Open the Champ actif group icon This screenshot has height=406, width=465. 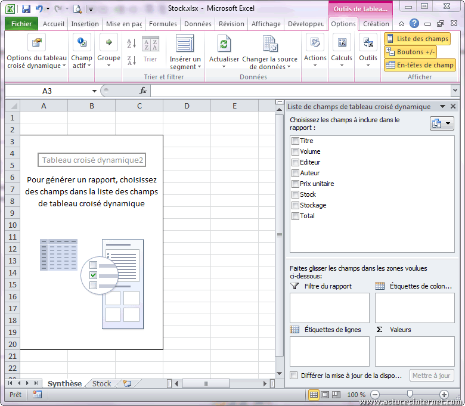pyautogui.click(x=82, y=42)
